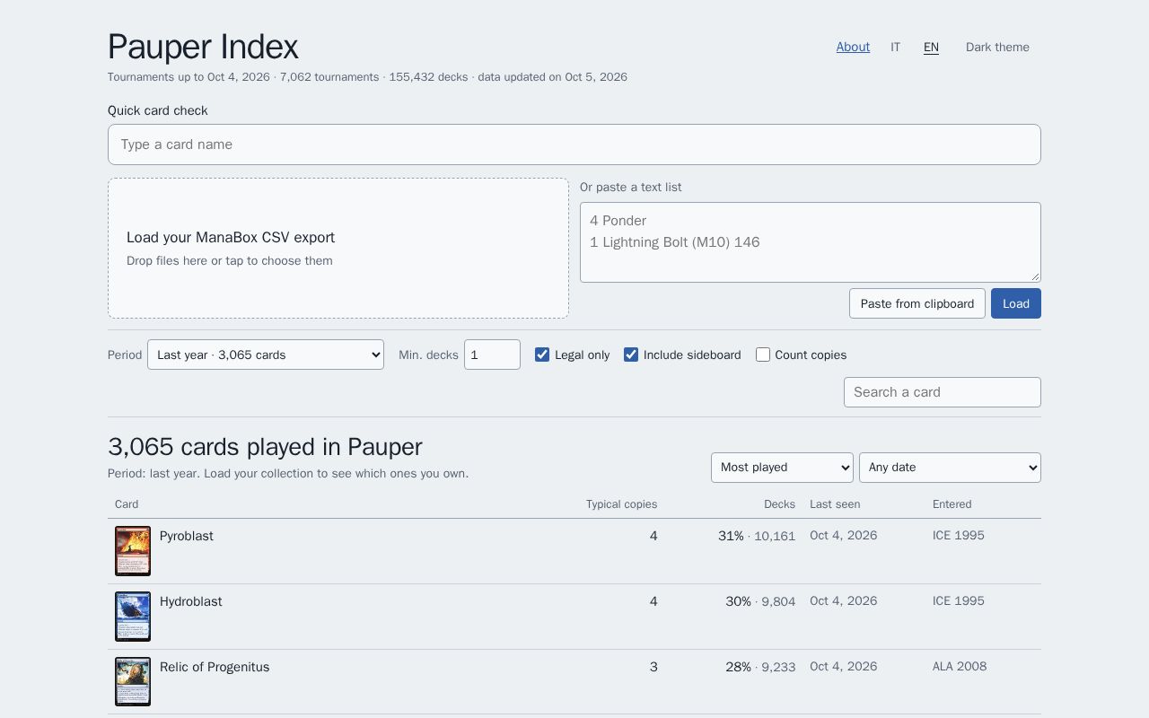The image size is (1149, 718).
Task: Open the Hydroblast card thumbnail
Action: (x=133, y=617)
